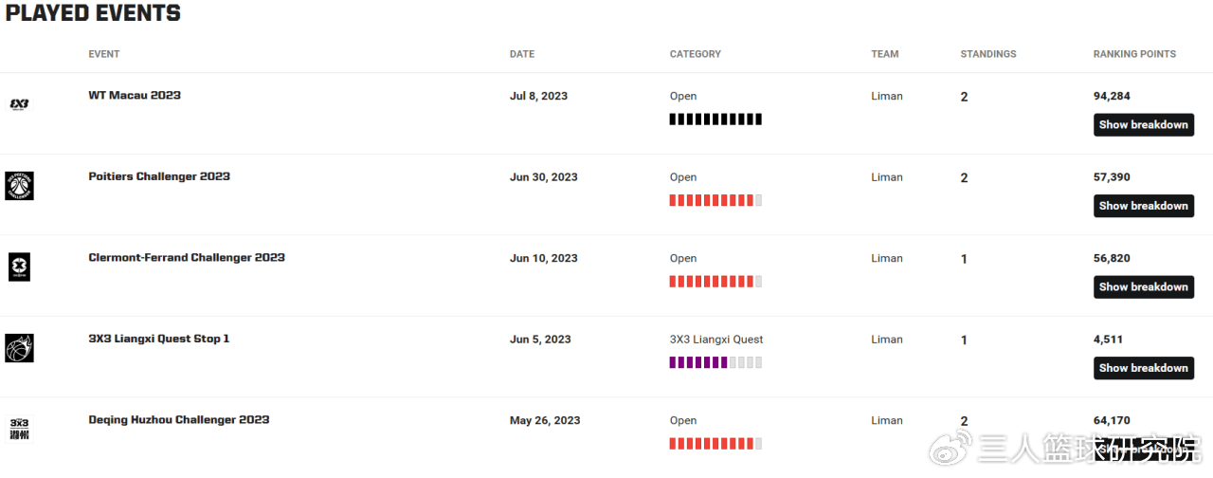Open Deqing Huzhou Challenger 2023 event

(x=179, y=420)
